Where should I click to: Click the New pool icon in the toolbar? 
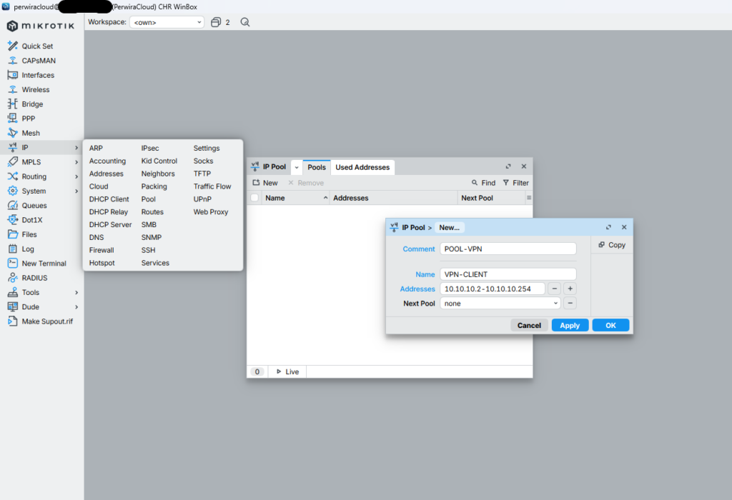pyautogui.click(x=257, y=183)
